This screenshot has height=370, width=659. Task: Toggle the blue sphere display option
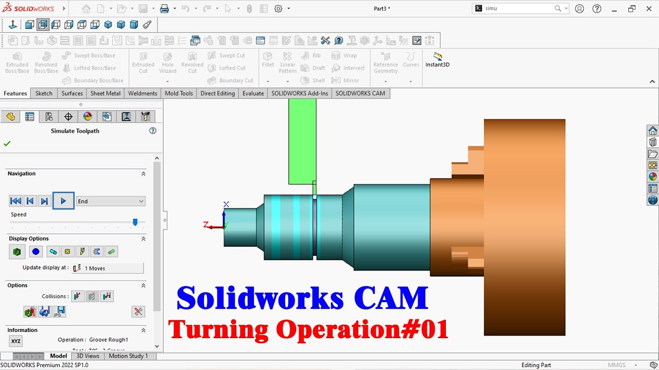[x=36, y=252]
